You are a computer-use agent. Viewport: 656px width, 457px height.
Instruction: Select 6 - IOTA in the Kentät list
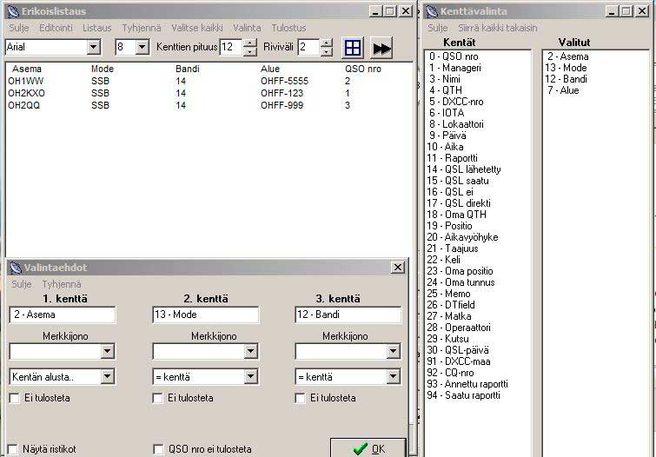(x=447, y=113)
